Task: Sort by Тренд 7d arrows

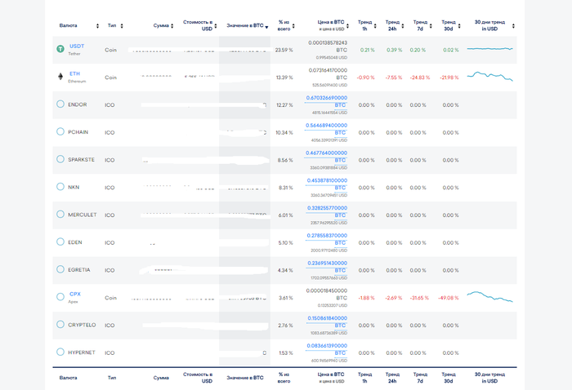Action: click(431, 26)
